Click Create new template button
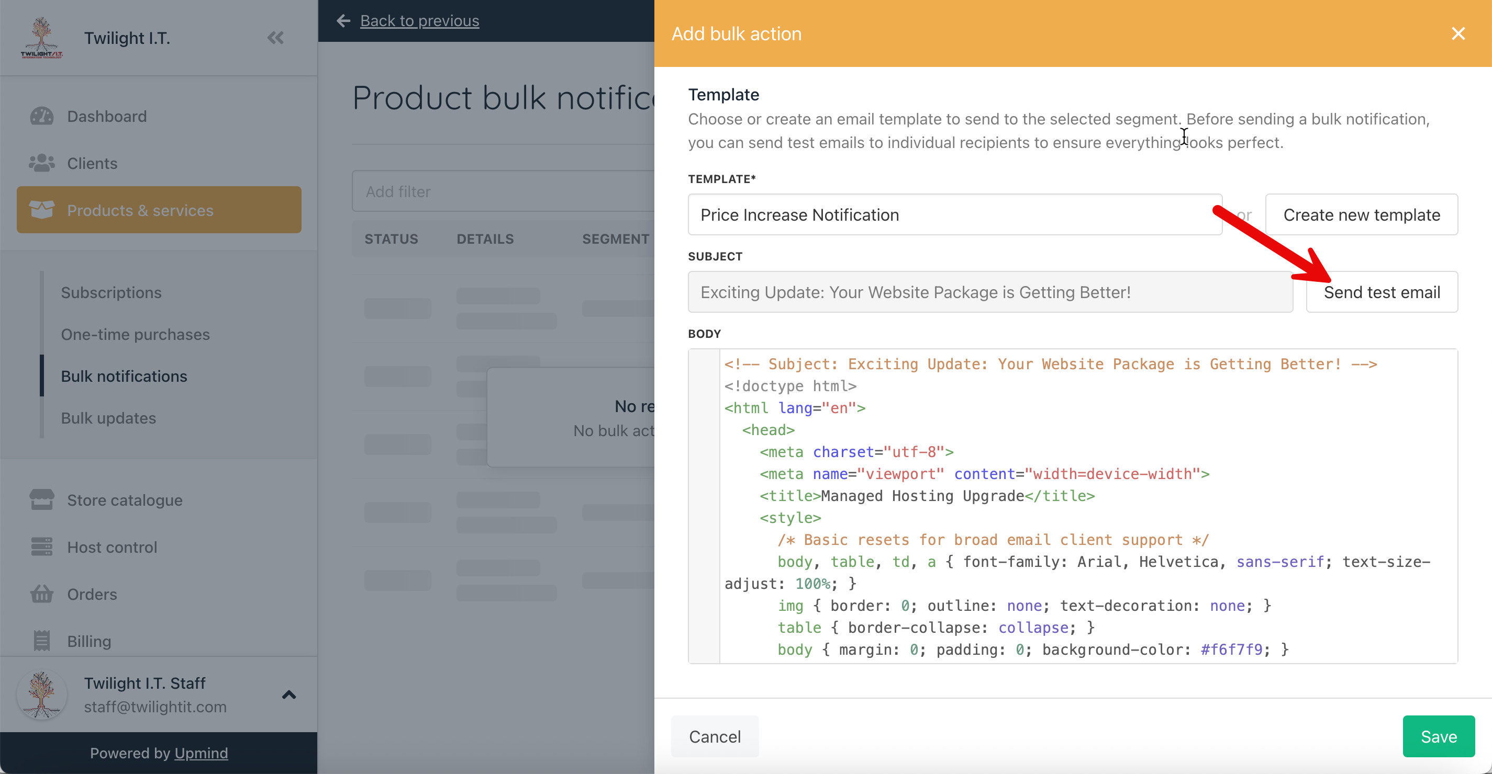This screenshot has height=774, width=1492. tap(1362, 214)
